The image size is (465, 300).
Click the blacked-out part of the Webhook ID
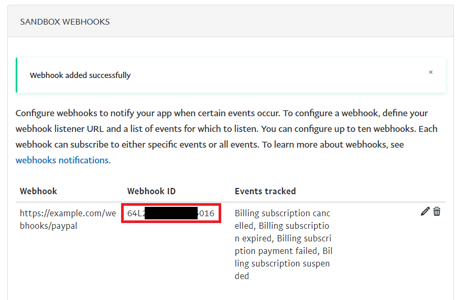(171, 214)
